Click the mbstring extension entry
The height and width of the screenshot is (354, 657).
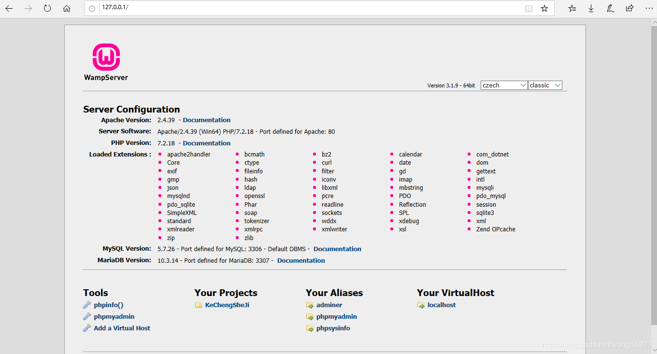click(411, 187)
